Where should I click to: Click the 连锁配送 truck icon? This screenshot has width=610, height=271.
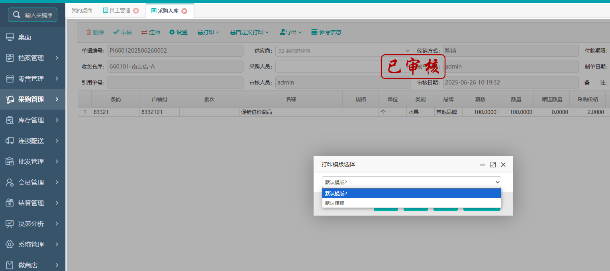[x=10, y=141]
